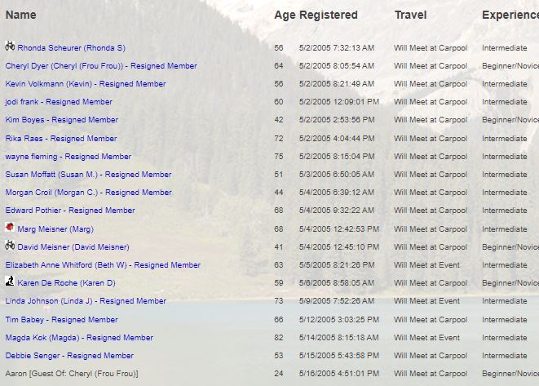Image resolution: width=539 pixels, height=386 pixels.
Task: Open Marg Meisner's profile link
Action: pyautogui.click(x=67, y=229)
